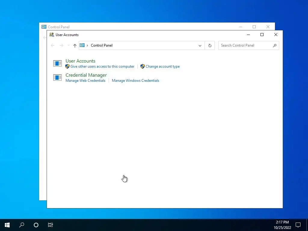This screenshot has width=308, height=231.
Task: Click the Control Panel breadcrumb in address bar
Action: pyautogui.click(x=102, y=45)
